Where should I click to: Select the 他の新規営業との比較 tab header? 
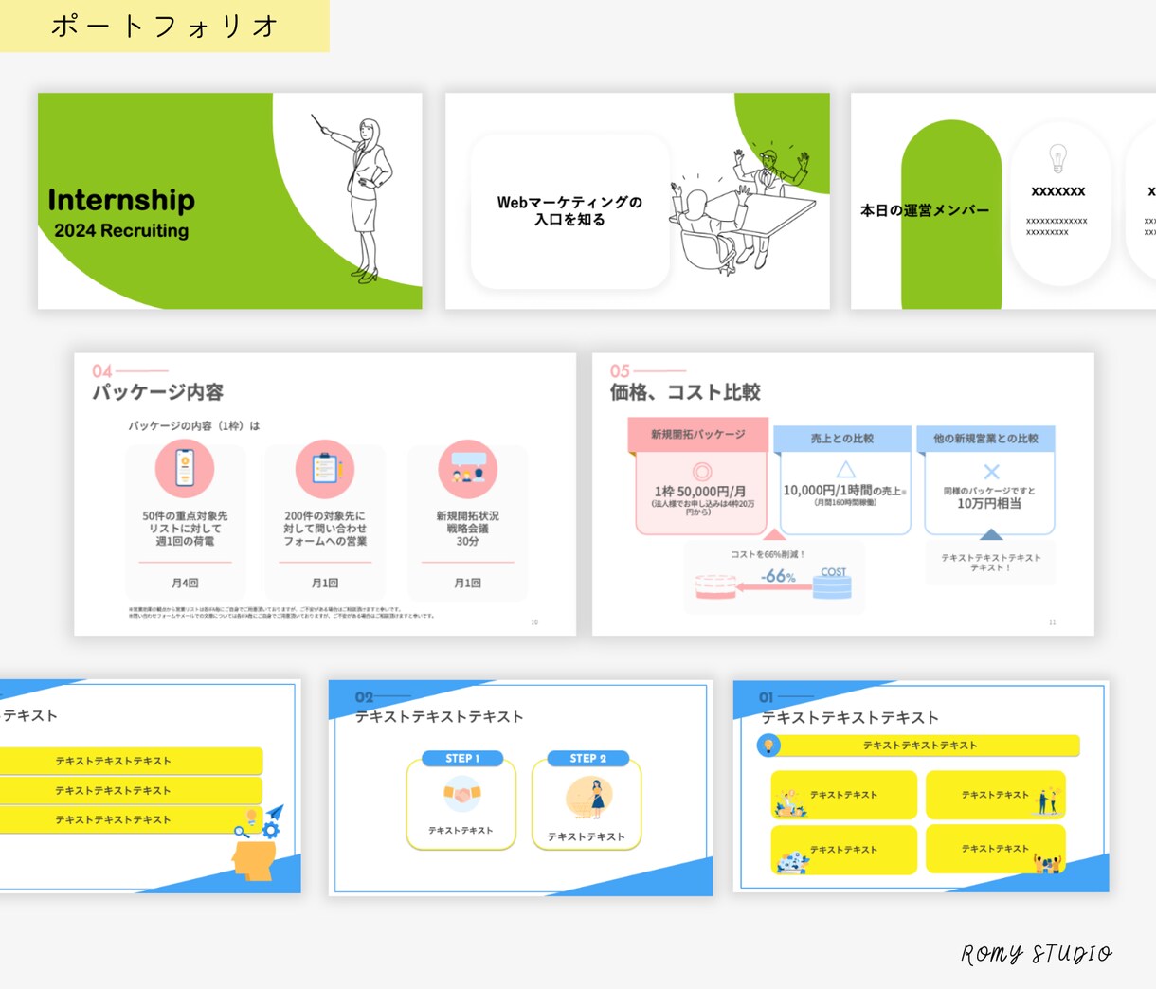coord(985,439)
